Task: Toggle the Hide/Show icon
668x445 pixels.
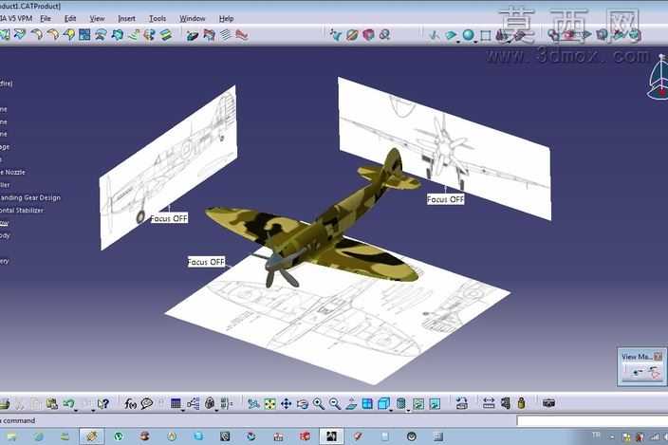Action: pos(418,403)
